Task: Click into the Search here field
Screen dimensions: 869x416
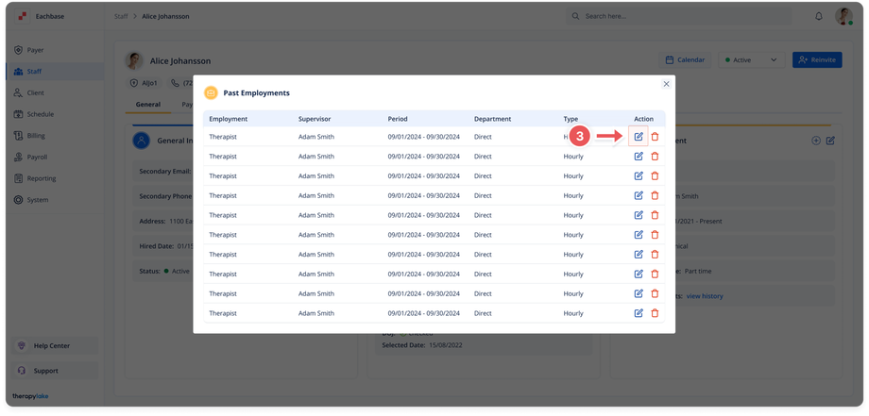Action: click(x=680, y=16)
